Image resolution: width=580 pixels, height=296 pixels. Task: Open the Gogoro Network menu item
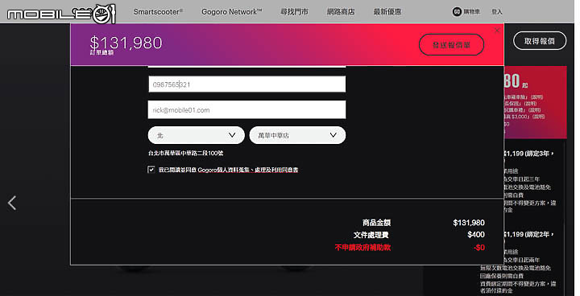[231, 12]
